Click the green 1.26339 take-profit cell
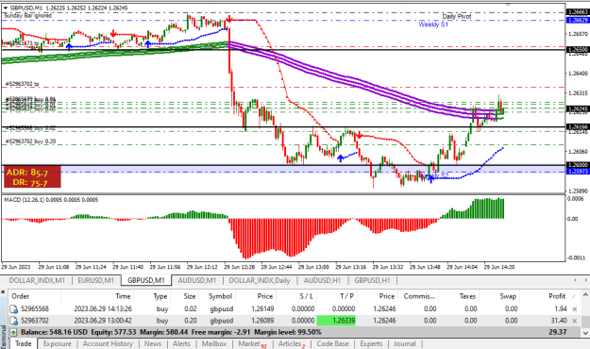The width and height of the screenshot is (590, 349). coord(336,321)
